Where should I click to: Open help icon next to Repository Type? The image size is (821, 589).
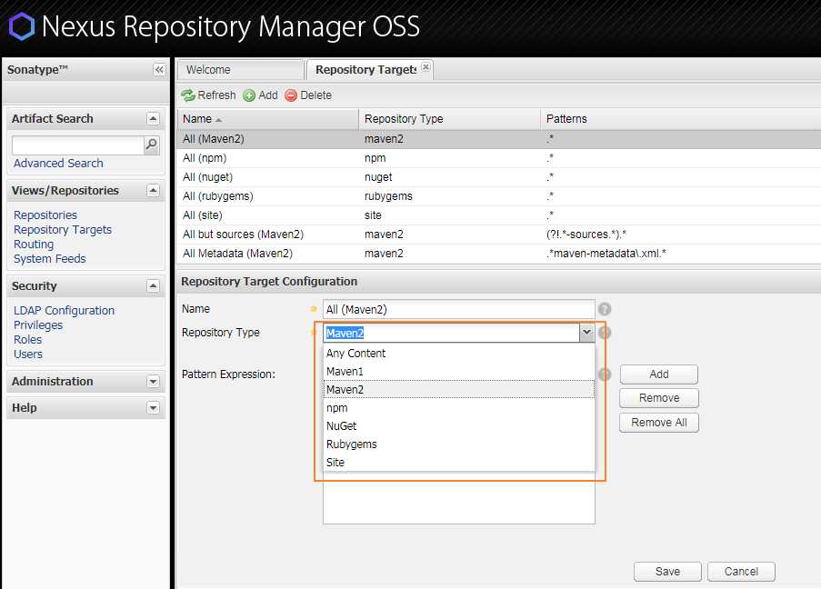(605, 333)
